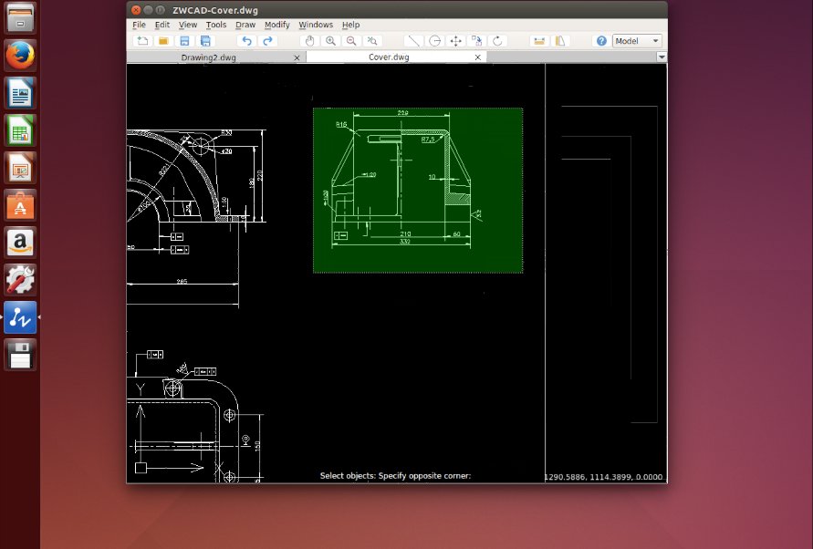Click the Zoom In magnifier

pos(330,41)
